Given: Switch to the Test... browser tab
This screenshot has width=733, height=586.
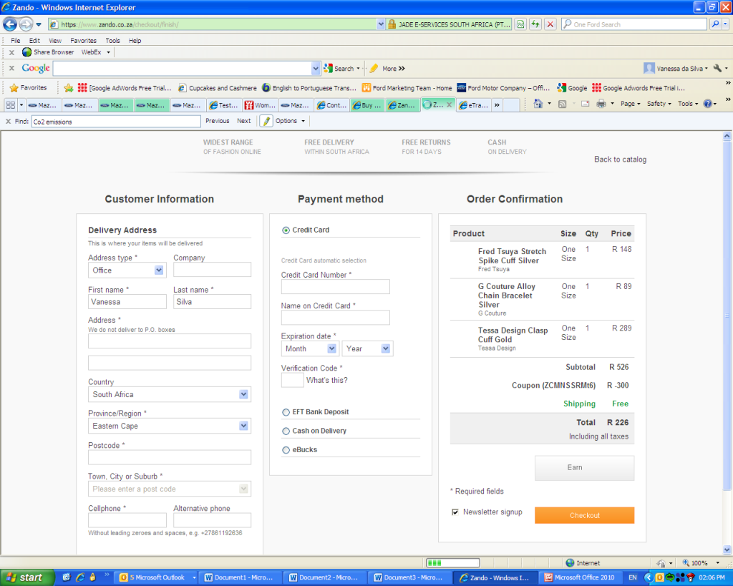Looking at the screenshot, I should pyautogui.click(x=224, y=105).
